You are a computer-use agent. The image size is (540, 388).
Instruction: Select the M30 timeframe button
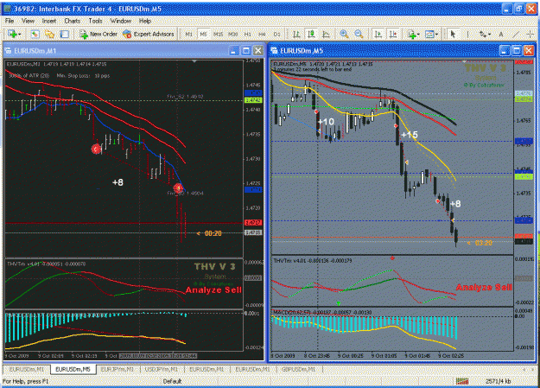pyautogui.click(x=232, y=34)
